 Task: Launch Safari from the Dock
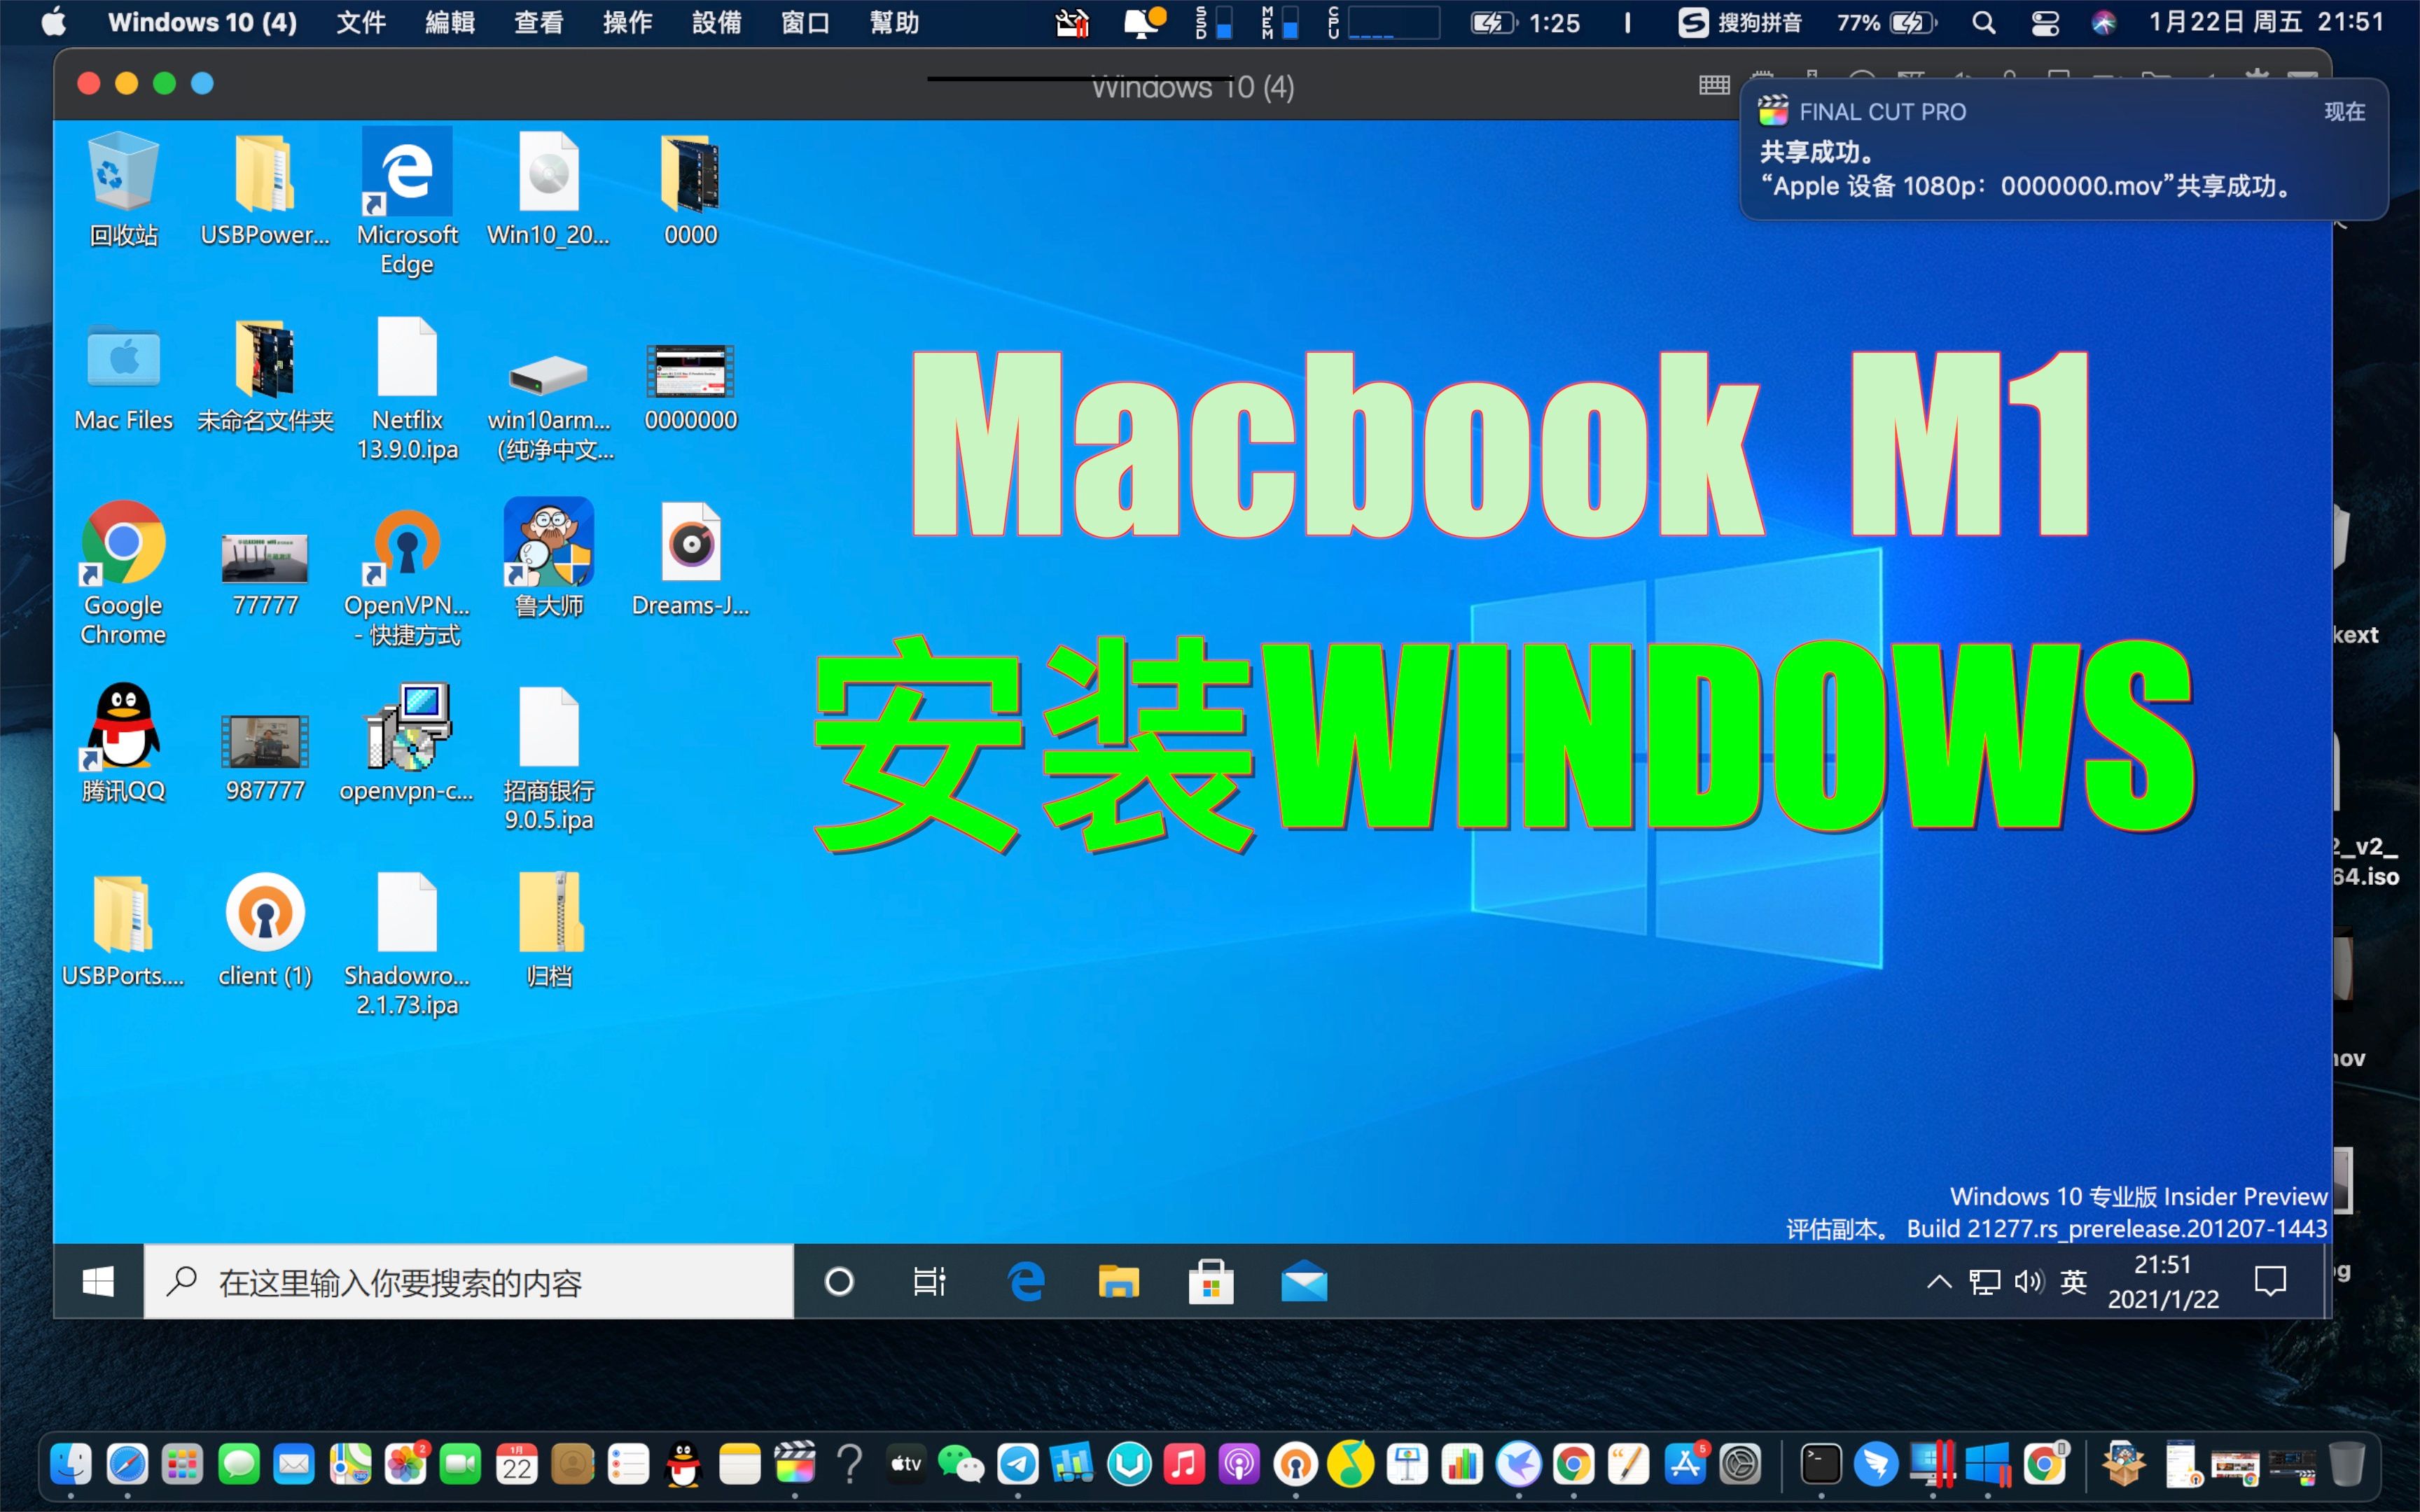point(127,1465)
